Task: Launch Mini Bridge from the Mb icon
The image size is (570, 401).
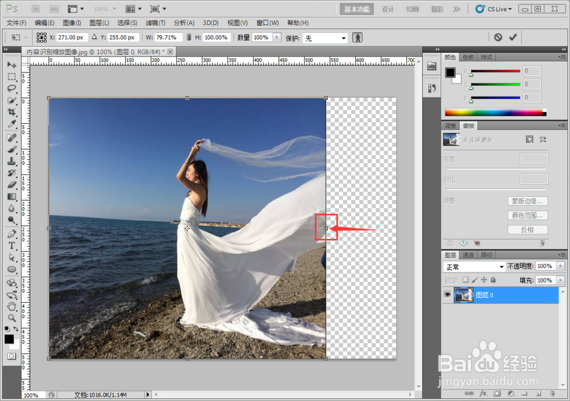Action: [x=54, y=9]
